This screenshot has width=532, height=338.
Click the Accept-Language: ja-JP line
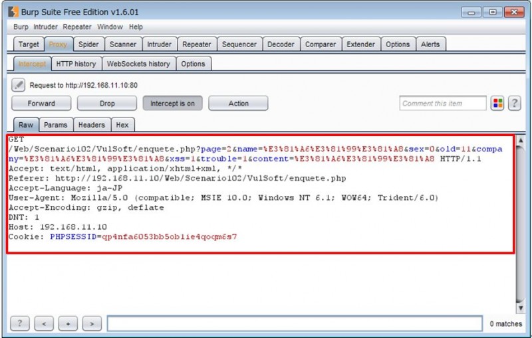tap(65, 188)
